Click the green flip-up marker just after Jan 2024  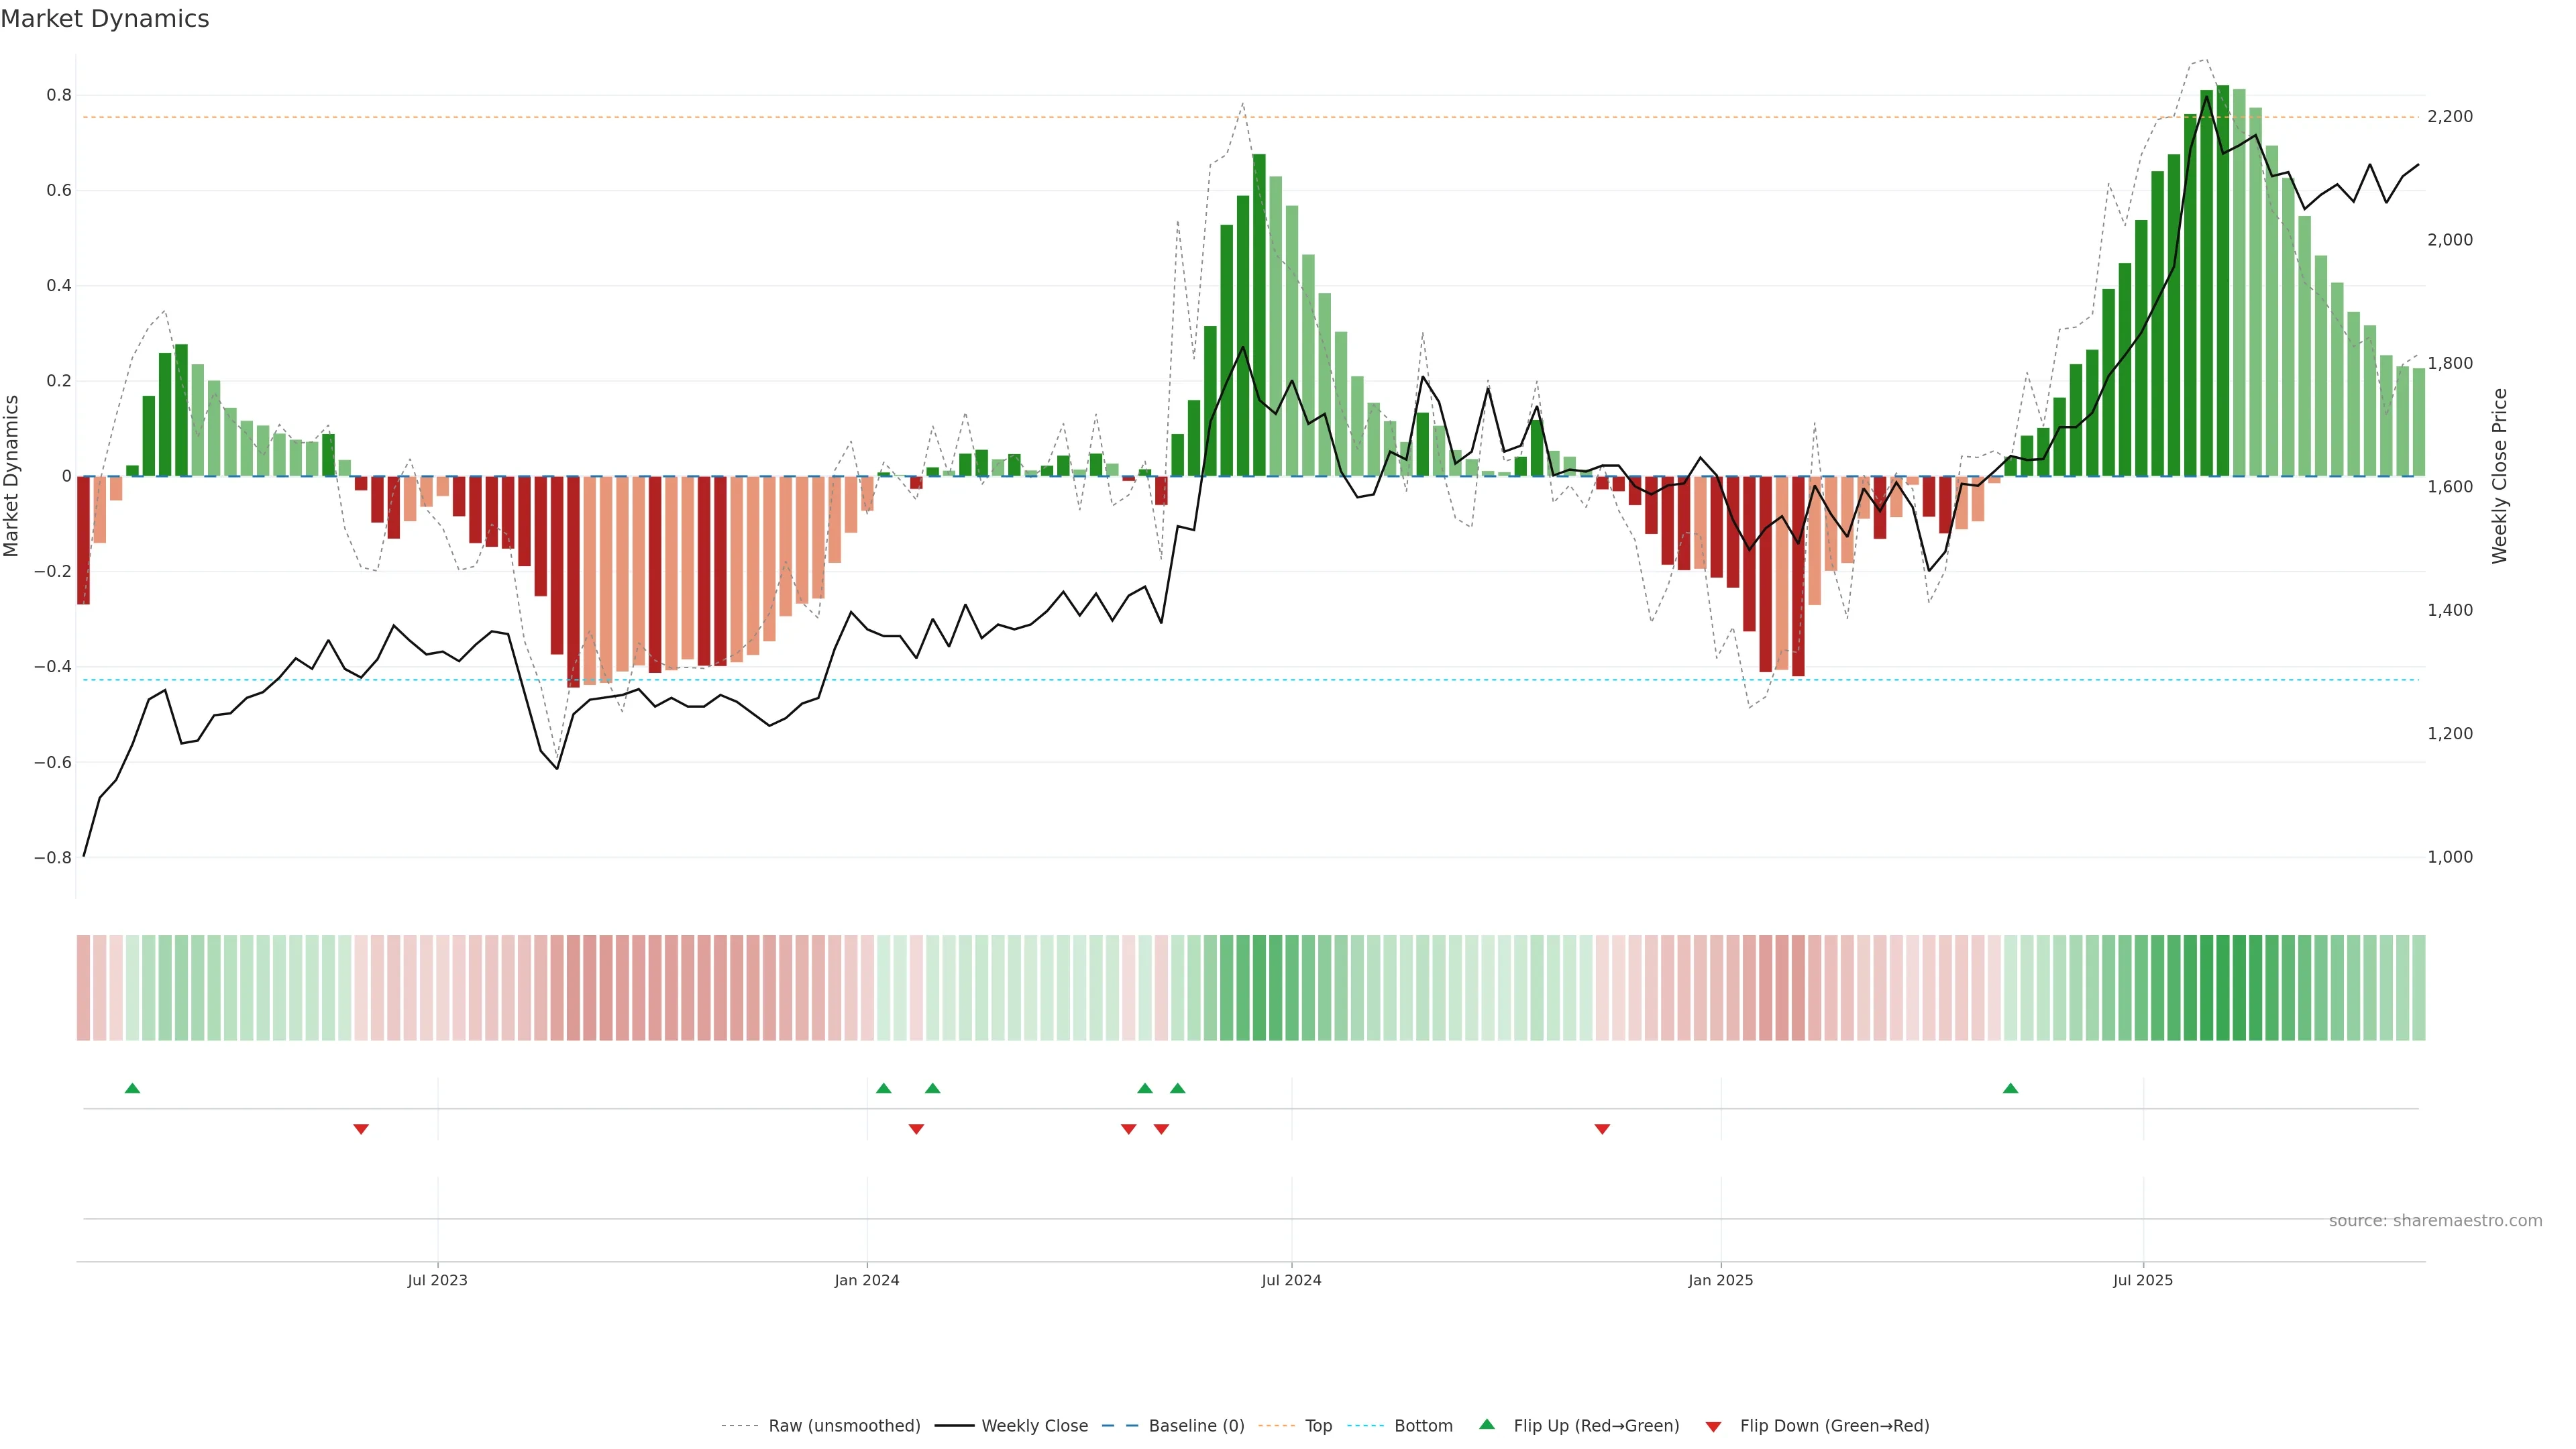tap(883, 1088)
